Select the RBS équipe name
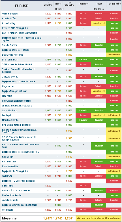This screenshot has height=222, width=122. pyautogui.click(x=8, y=157)
